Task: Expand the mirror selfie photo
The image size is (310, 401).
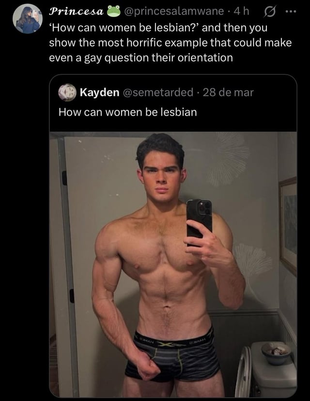Action: [173, 265]
